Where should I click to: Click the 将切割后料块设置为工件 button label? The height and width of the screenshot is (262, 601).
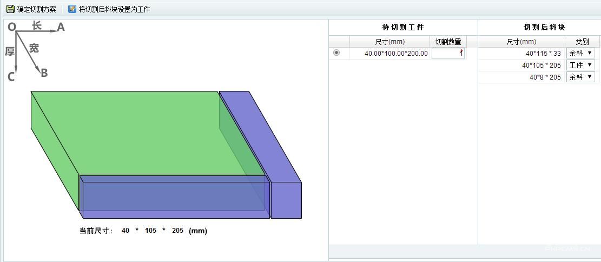(x=114, y=9)
